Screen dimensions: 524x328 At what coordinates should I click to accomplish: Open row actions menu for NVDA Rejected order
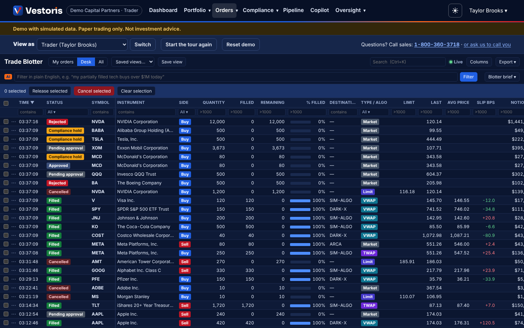coord(14,122)
